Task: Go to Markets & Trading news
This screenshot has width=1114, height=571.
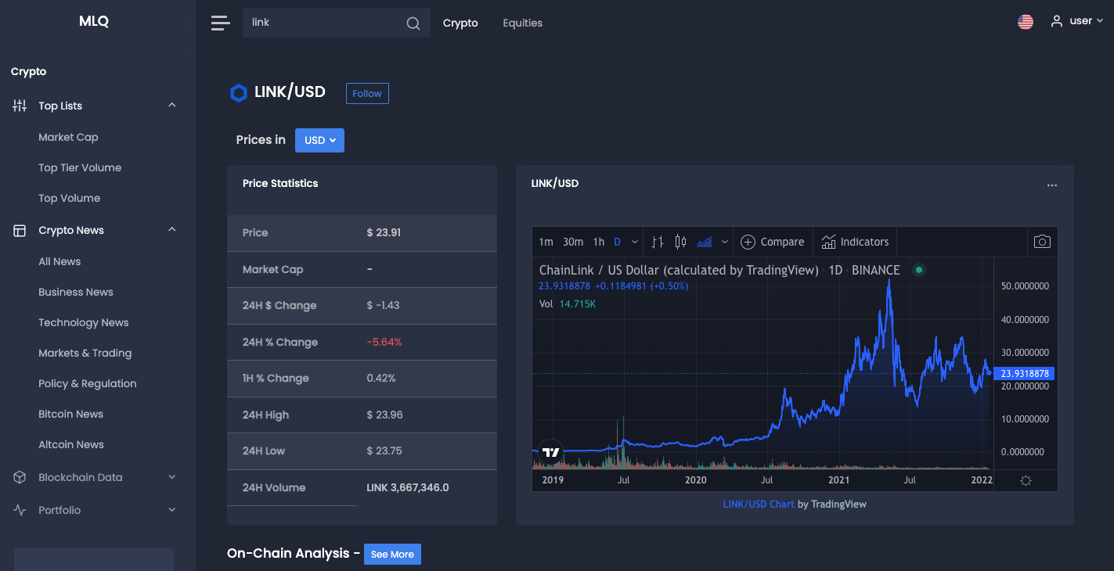Action: (85, 353)
